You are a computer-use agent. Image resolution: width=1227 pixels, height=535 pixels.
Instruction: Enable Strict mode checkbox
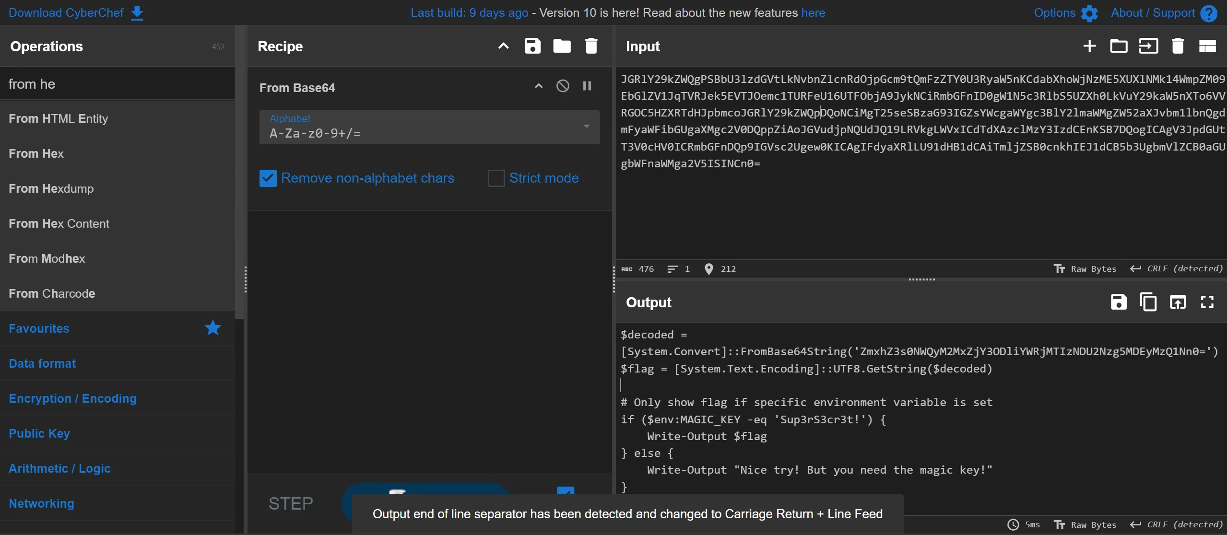click(496, 178)
